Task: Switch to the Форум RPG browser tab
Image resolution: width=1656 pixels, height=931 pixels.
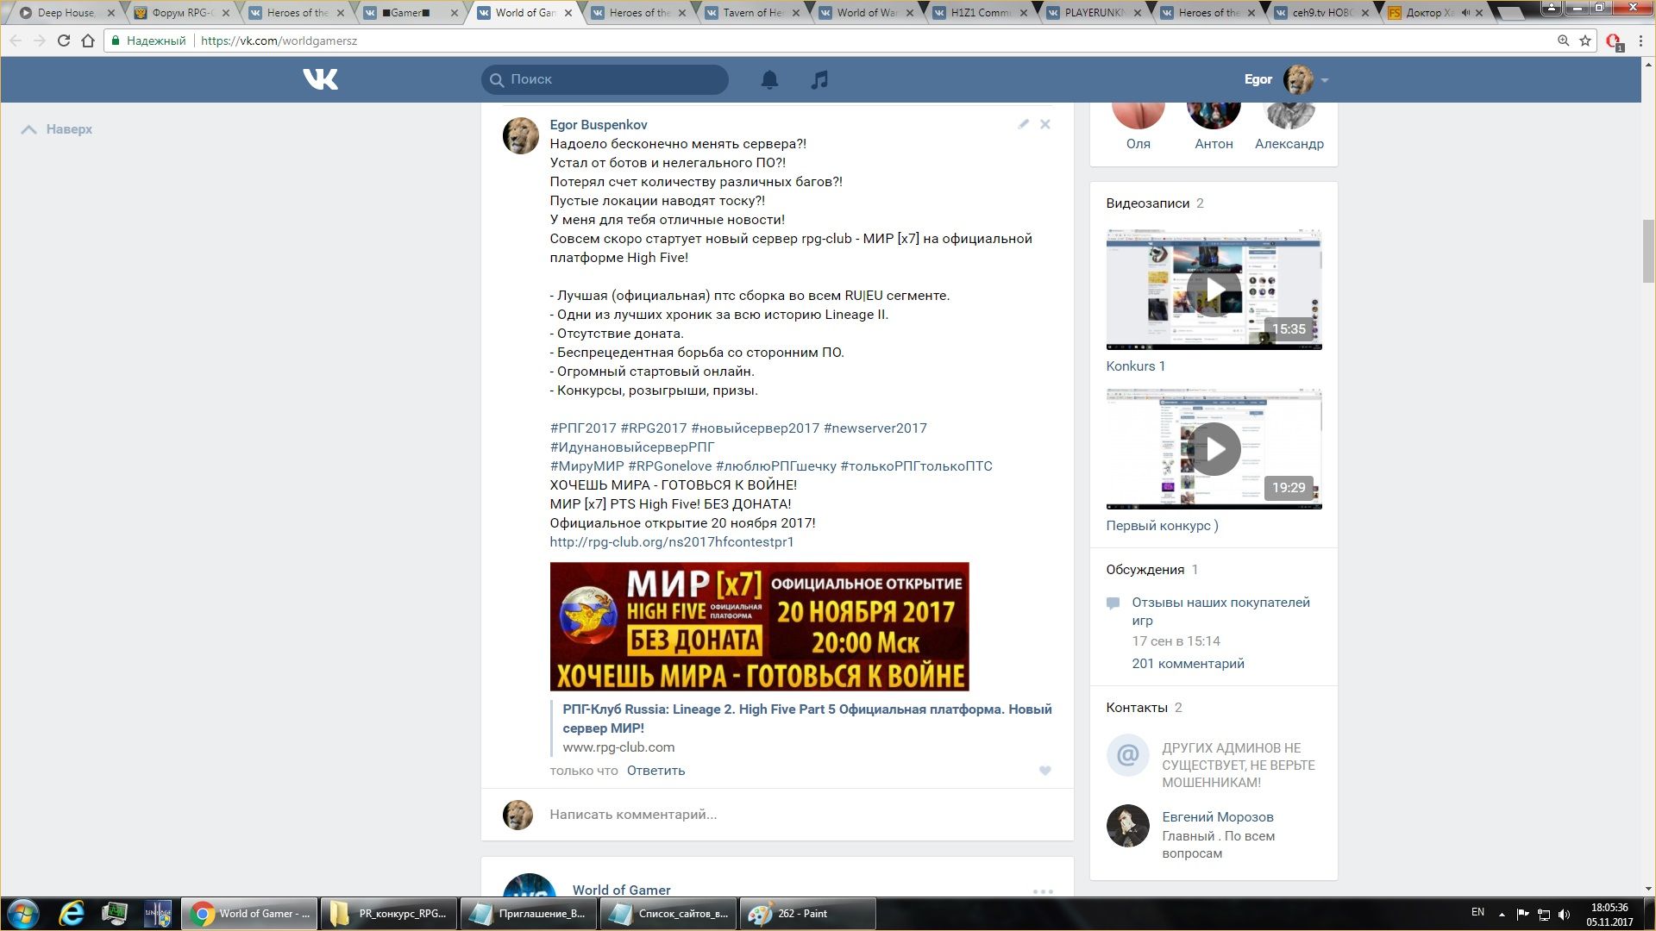Action: pyautogui.click(x=181, y=13)
